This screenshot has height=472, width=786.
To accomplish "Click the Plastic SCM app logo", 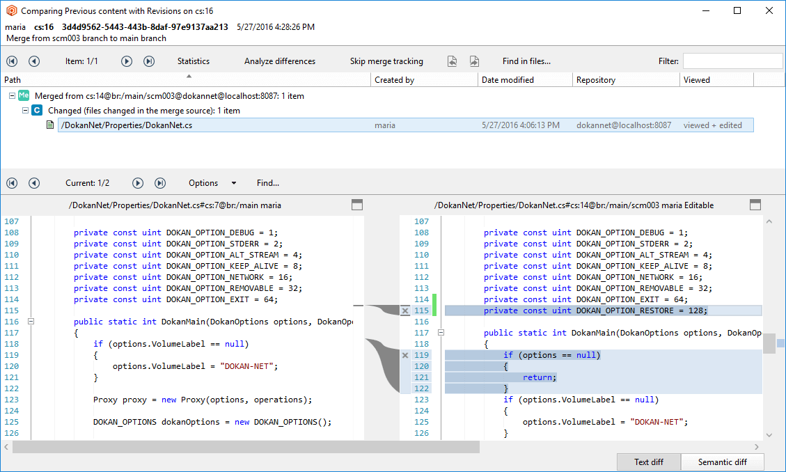I will point(11,10).
